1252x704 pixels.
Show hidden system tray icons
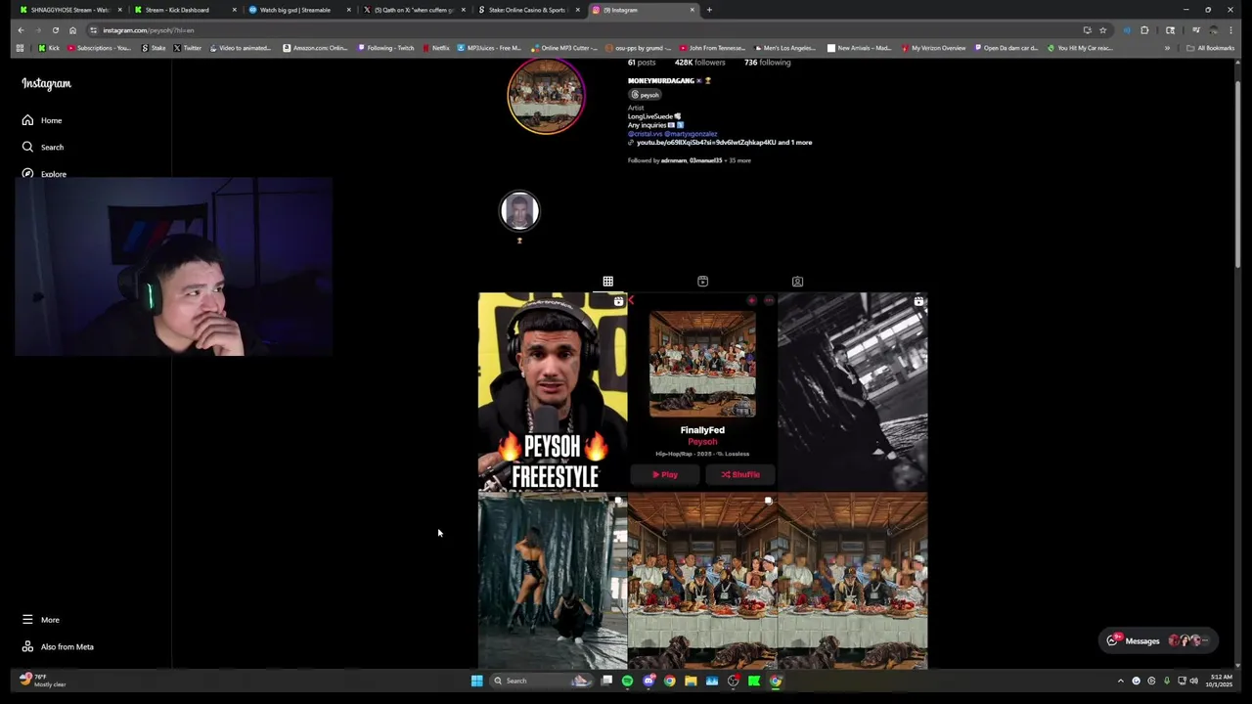pos(1121,682)
